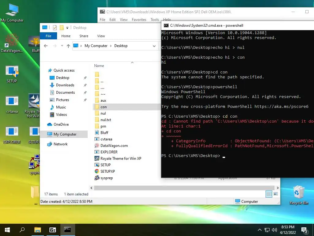The height and width of the screenshot is (236, 314).
Task: Open the Recycle Bin
Action: [x=299, y=195]
